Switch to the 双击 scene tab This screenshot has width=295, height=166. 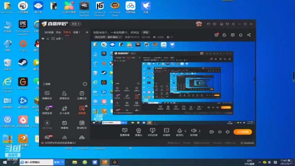coord(58,32)
